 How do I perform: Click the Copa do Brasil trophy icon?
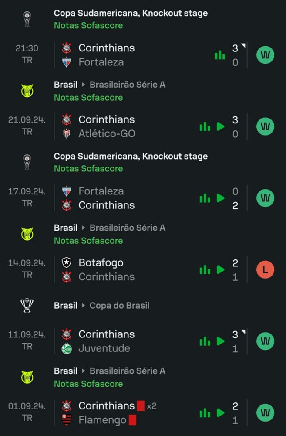click(27, 305)
